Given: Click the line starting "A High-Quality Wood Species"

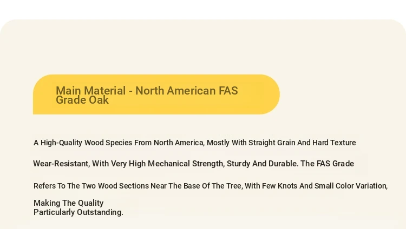Looking at the screenshot, I should tap(195, 143).
